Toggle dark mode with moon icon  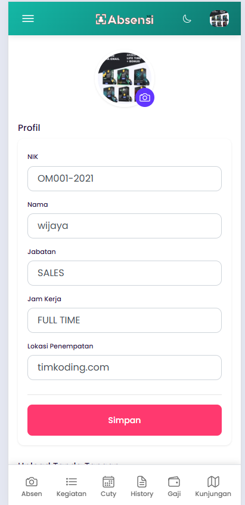click(187, 19)
